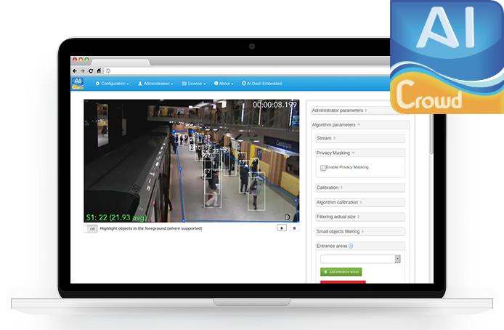Open the Entrance areas dropdown
Screen dimensions: 504x330
point(360,259)
